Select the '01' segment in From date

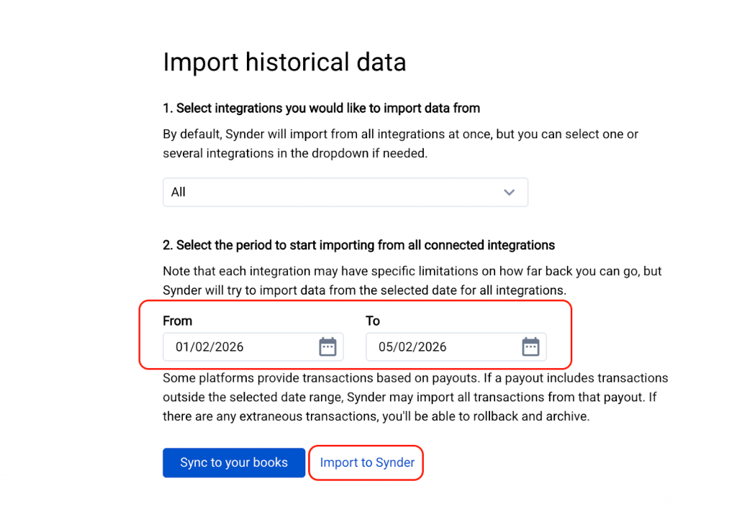coord(183,347)
